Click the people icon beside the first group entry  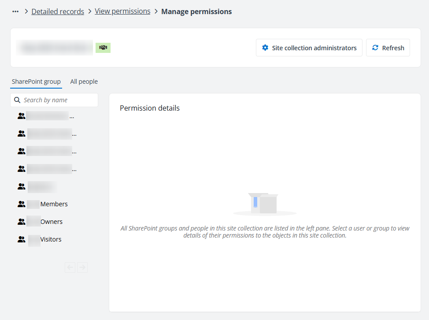click(x=21, y=115)
